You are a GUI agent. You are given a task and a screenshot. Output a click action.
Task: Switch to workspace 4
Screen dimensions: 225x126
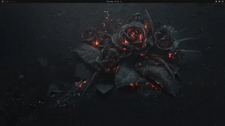13,1
